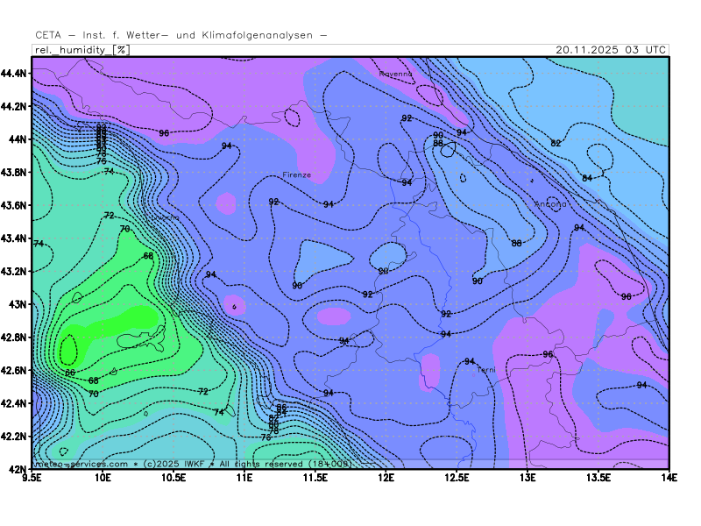Click the 9.5E longitude axis label

click(33, 479)
